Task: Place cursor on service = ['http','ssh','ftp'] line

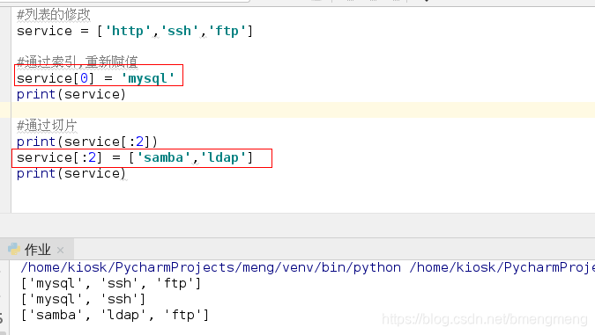Action: pos(135,31)
